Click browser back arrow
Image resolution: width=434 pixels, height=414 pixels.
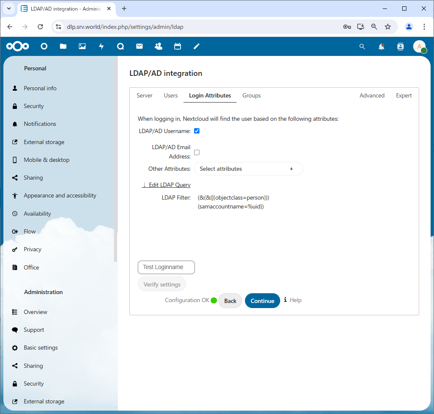pos(10,27)
